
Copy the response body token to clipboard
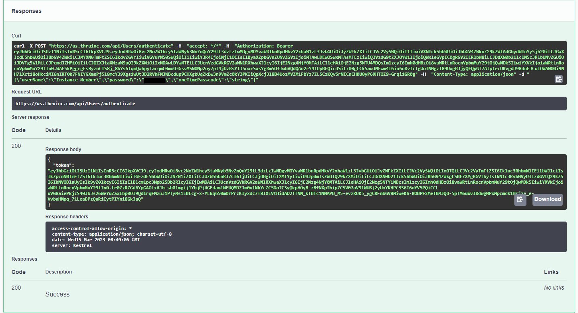coord(520,199)
